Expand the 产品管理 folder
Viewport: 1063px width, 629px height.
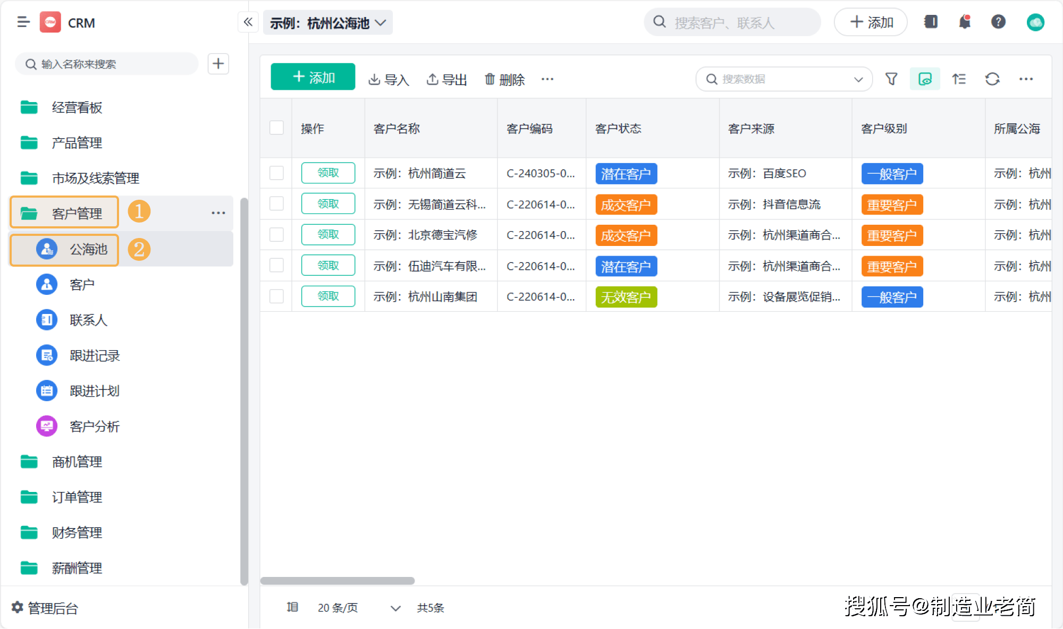(61, 143)
